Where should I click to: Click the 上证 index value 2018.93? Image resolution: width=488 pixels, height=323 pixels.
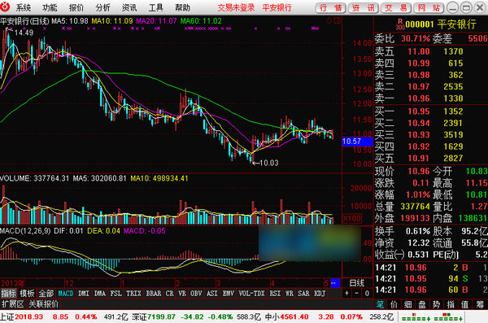(28, 316)
